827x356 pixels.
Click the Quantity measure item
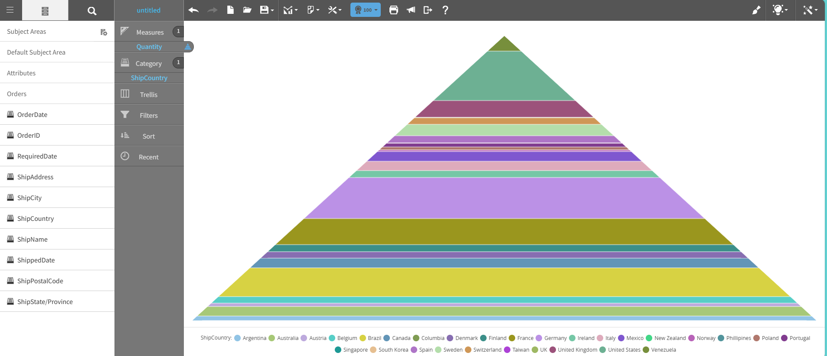tap(149, 47)
